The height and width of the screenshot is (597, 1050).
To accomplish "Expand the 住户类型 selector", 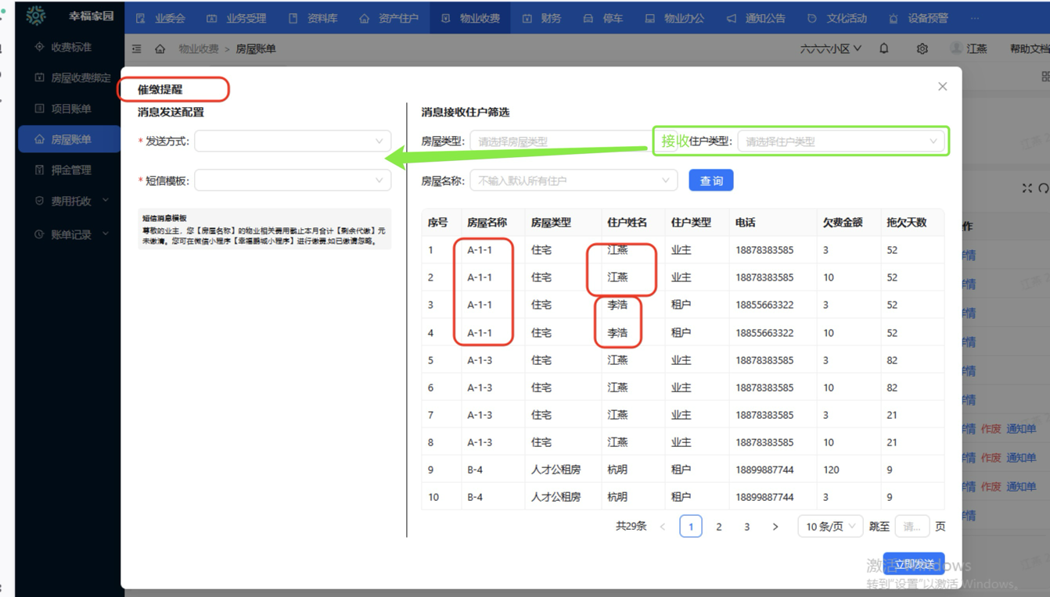I will click(x=840, y=141).
